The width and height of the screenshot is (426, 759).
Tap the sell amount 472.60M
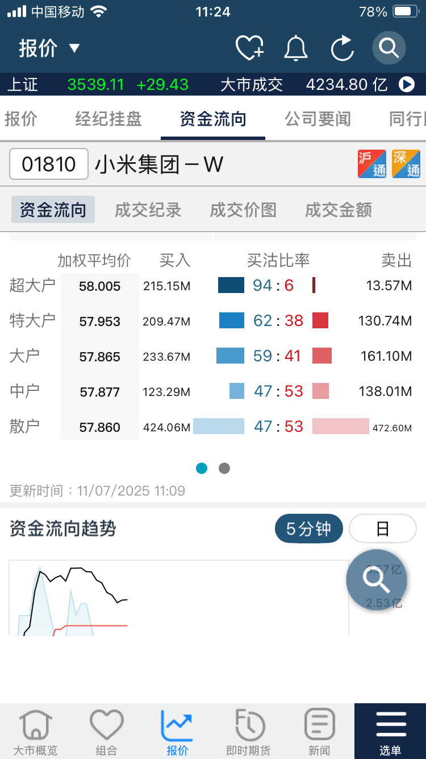[x=392, y=428]
